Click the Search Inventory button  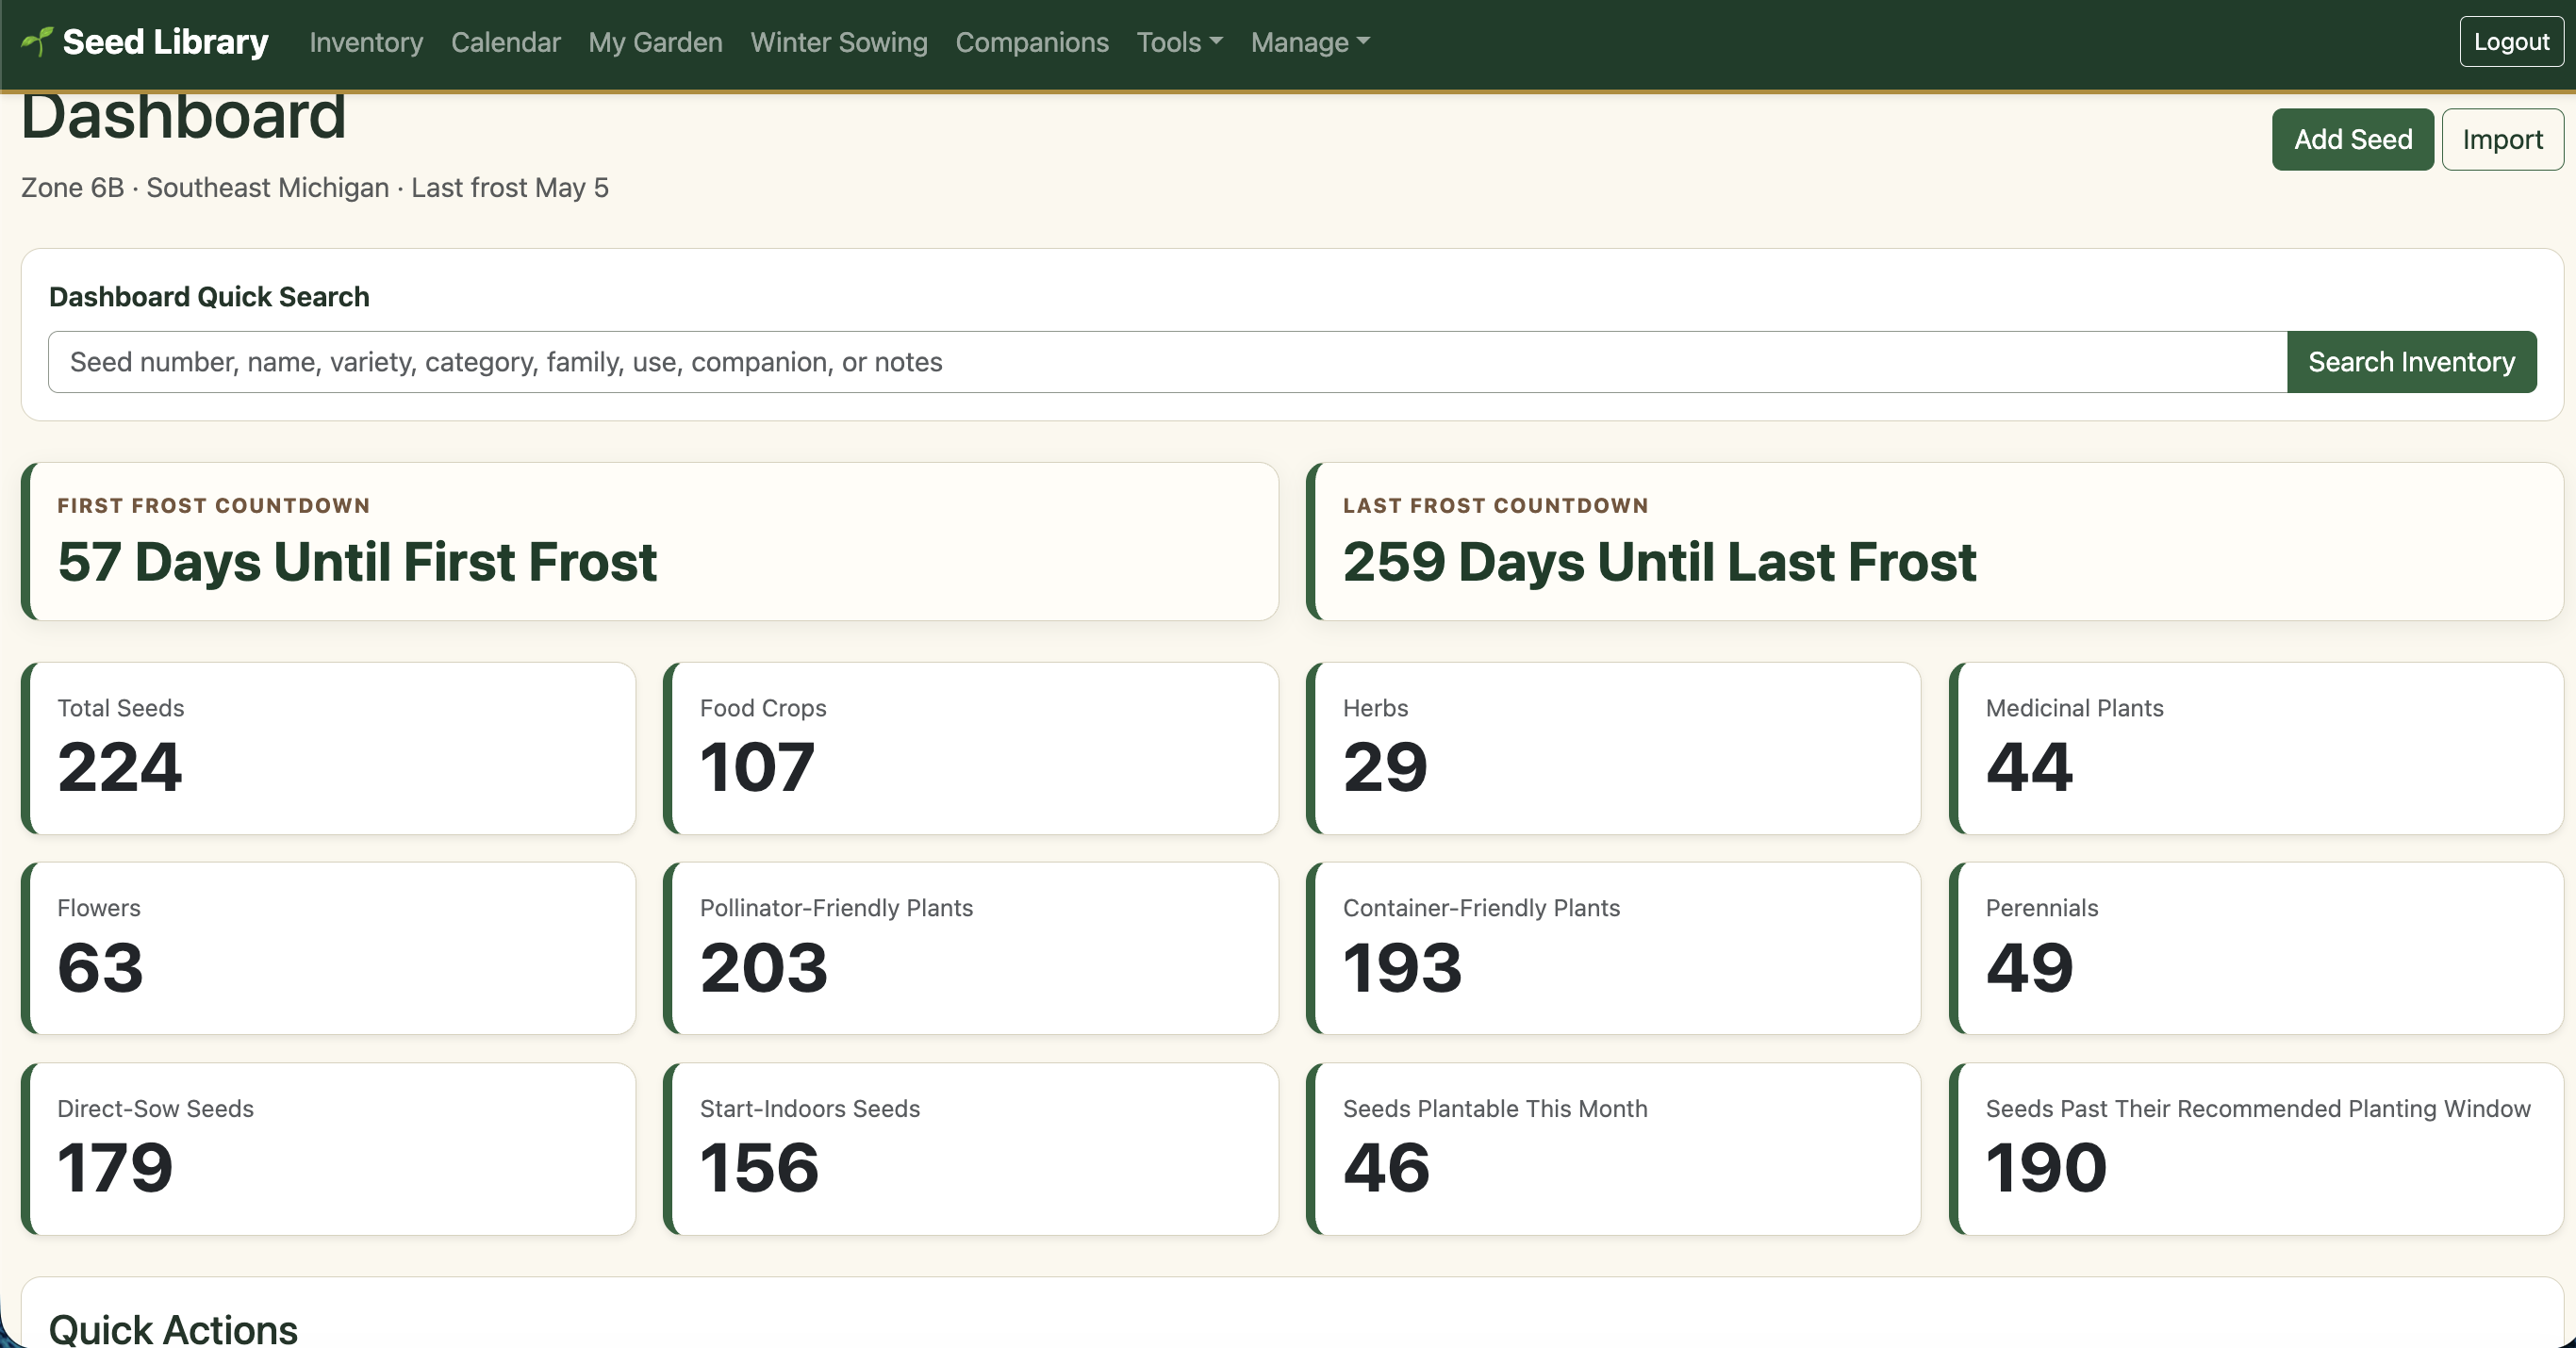[2411, 362]
